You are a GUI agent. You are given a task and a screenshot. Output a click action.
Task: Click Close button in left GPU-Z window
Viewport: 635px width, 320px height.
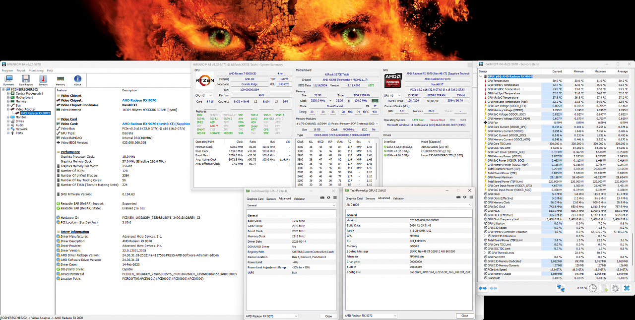[x=328, y=316]
